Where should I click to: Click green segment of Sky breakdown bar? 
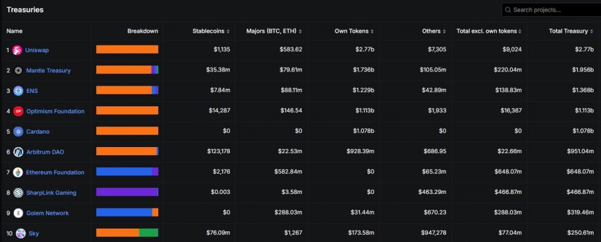coord(149,233)
